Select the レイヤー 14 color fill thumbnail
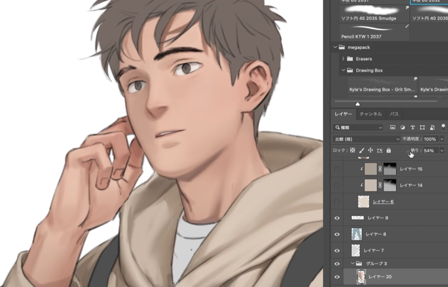The width and height of the screenshot is (448, 287). (x=371, y=185)
